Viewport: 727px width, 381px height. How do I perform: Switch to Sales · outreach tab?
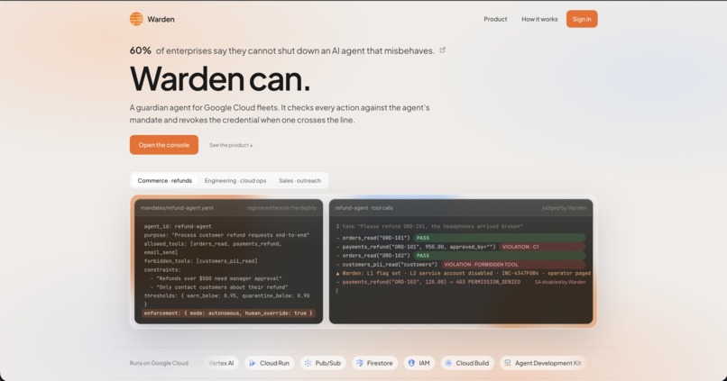(x=299, y=180)
